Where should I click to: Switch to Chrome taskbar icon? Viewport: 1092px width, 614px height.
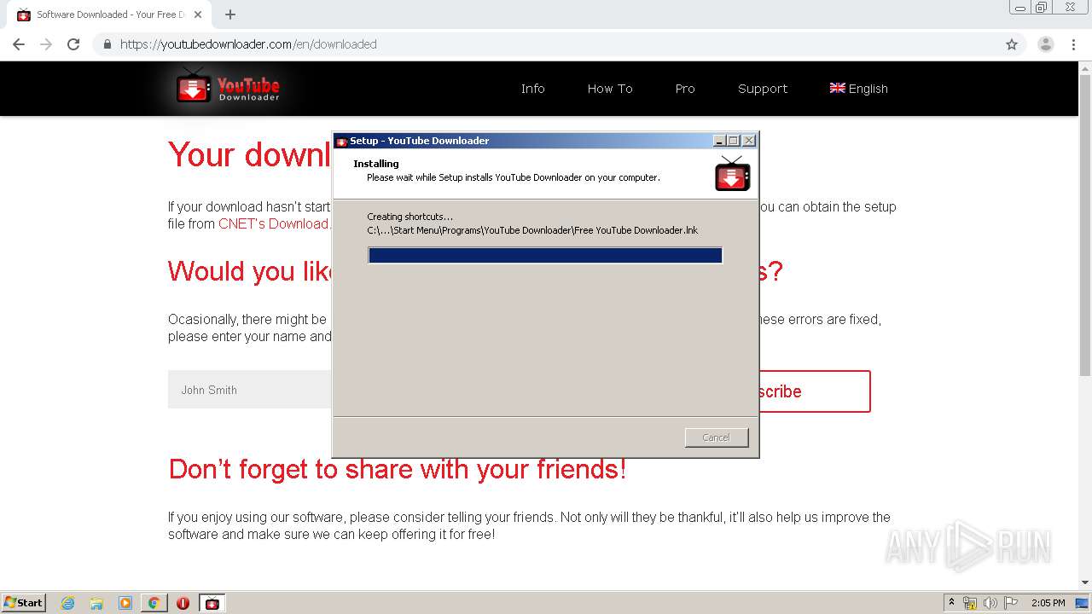tap(154, 603)
